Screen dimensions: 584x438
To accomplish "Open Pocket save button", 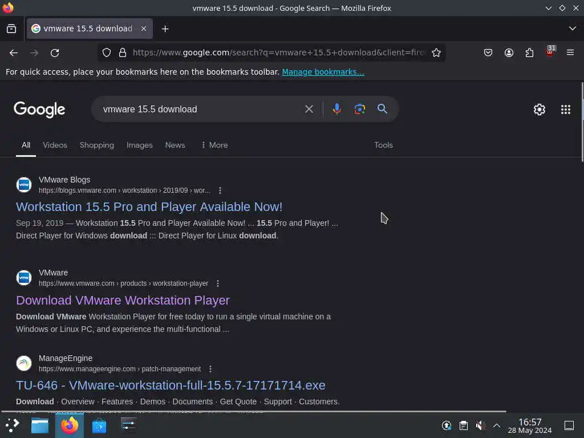I will pos(488,52).
